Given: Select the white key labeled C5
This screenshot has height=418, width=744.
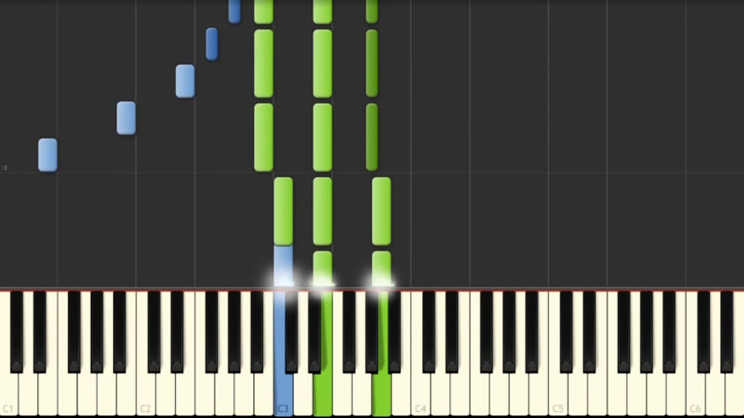Looking at the screenshot, I should (558, 393).
